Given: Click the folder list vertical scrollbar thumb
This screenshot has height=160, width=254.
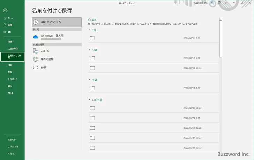Looking at the screenshot, I should coord(221,39).
